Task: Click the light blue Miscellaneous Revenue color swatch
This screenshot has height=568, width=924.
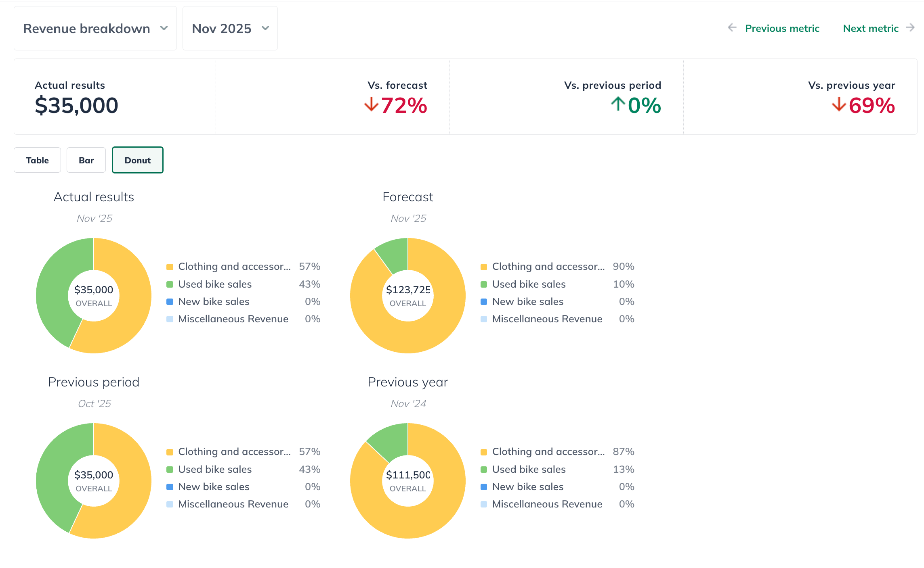Action: (x=169, y=319)
